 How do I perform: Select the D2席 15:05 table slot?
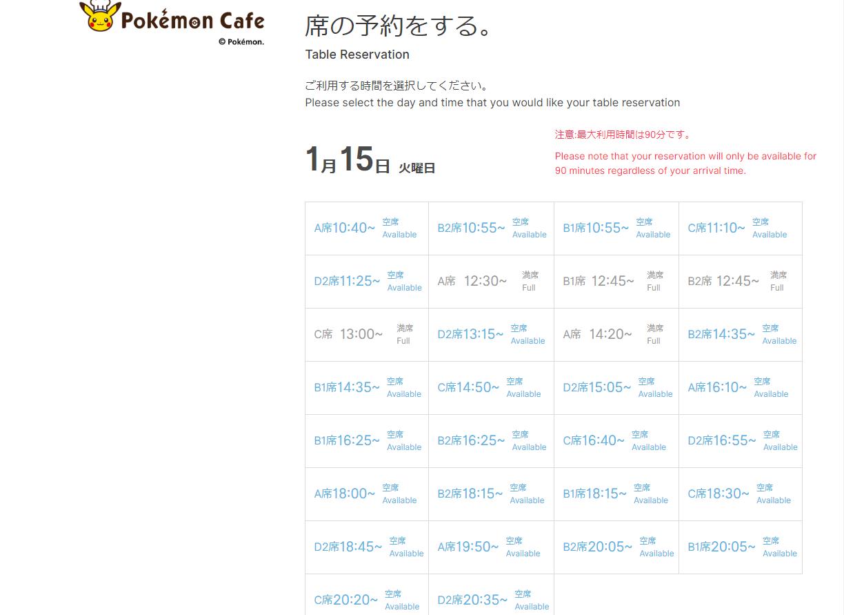616,388
